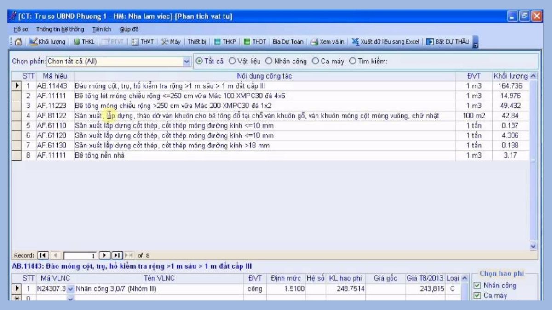The height and width of the screenshot is (310, 552).
Task: Click Xuất dữ liệu sang Excel icon
Action: coord(356,42)
